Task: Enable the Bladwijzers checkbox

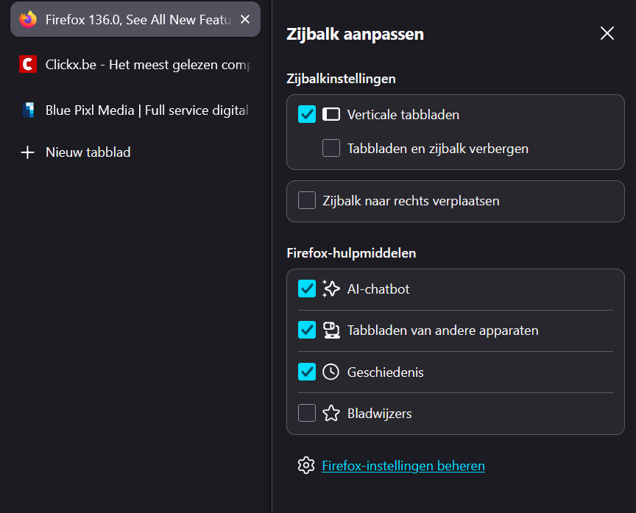Action: pyautogui.click(x=307, y=413)
